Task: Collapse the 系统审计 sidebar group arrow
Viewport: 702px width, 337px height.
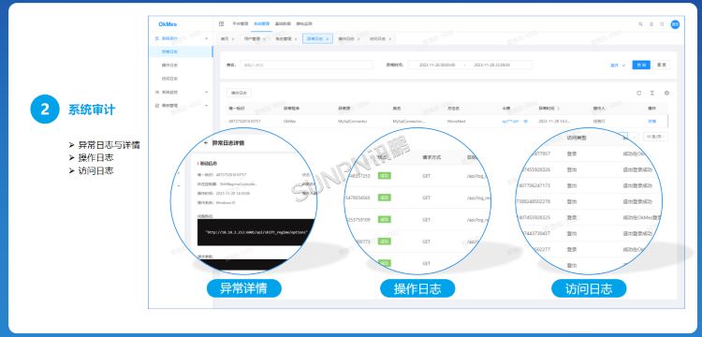Action: (207, 38)
